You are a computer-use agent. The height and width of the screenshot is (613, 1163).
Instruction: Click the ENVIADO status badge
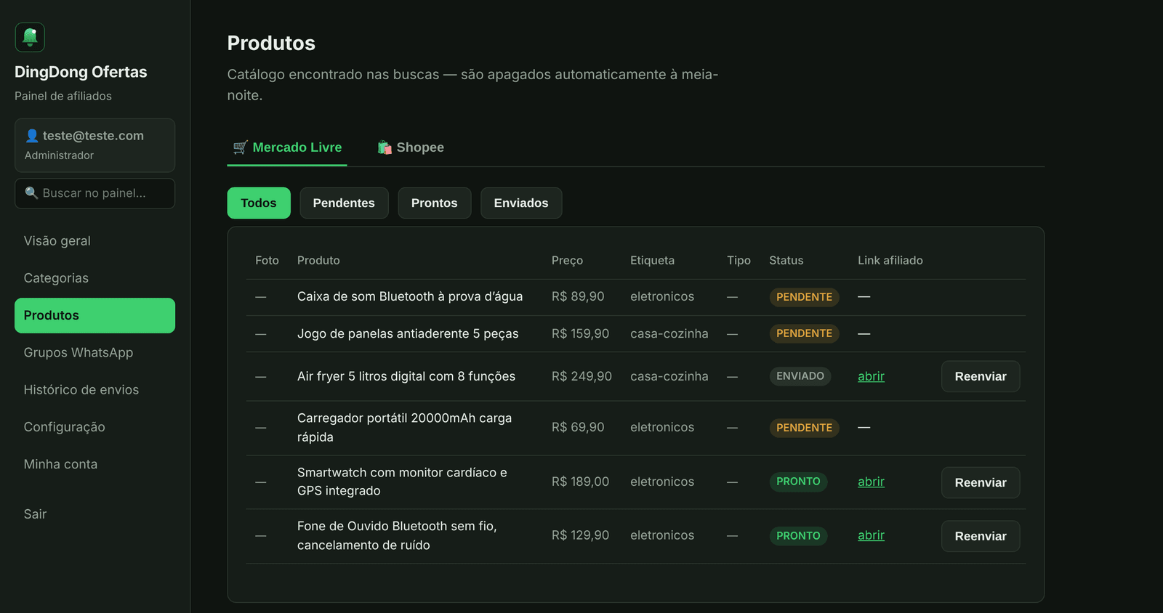[800, 376]
